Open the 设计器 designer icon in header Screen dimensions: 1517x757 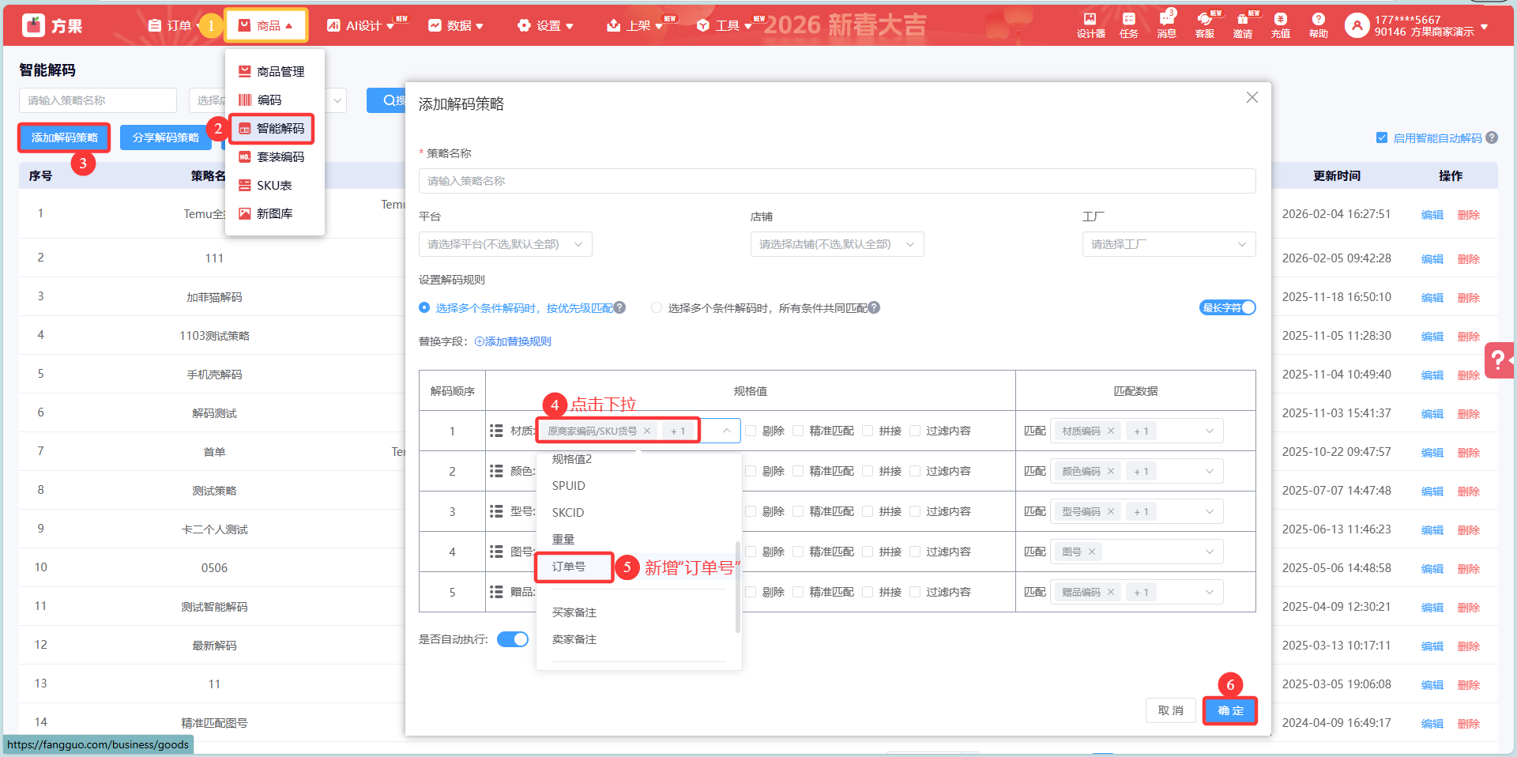1090,25
